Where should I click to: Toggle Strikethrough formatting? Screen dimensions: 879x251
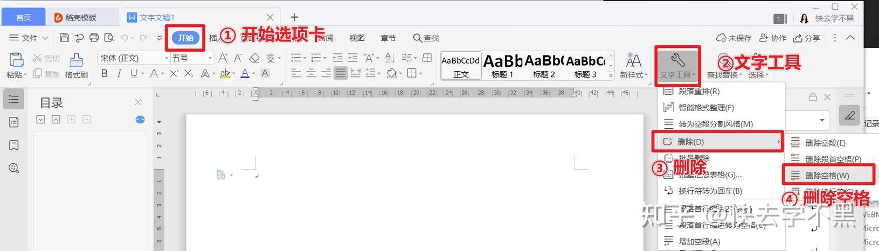[154, 73]
